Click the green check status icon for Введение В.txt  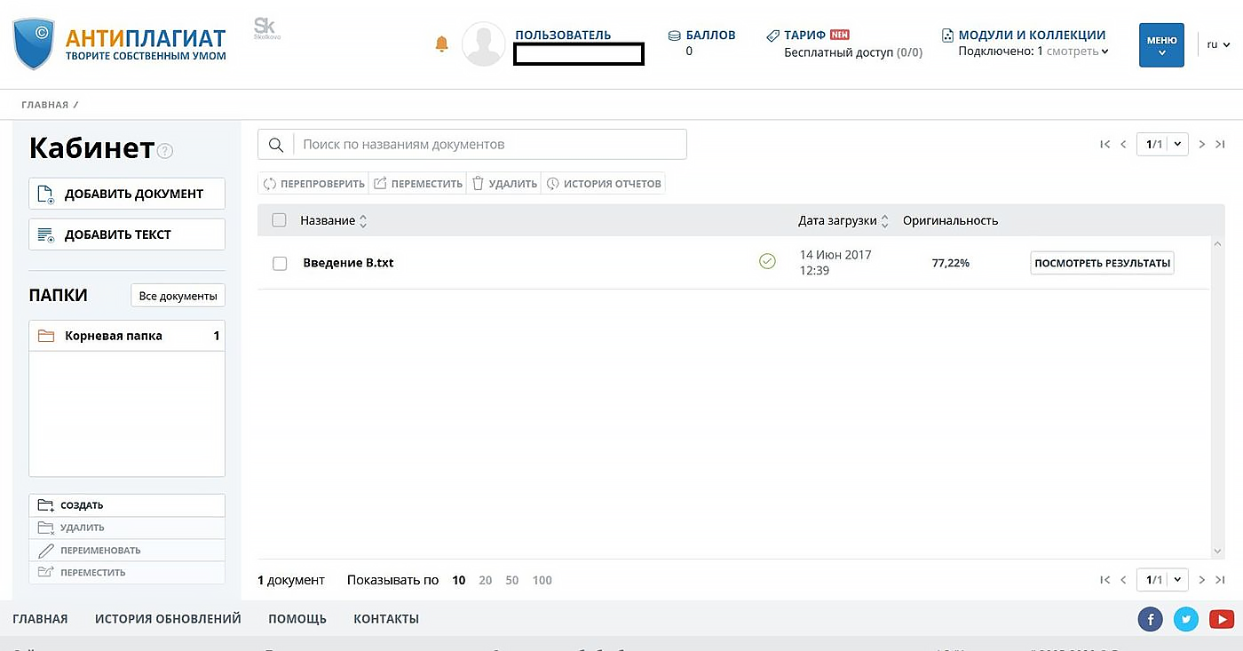coord(767,261)
